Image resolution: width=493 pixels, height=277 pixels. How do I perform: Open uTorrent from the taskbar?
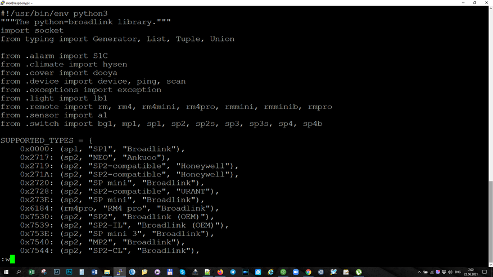tap(359, 272)
